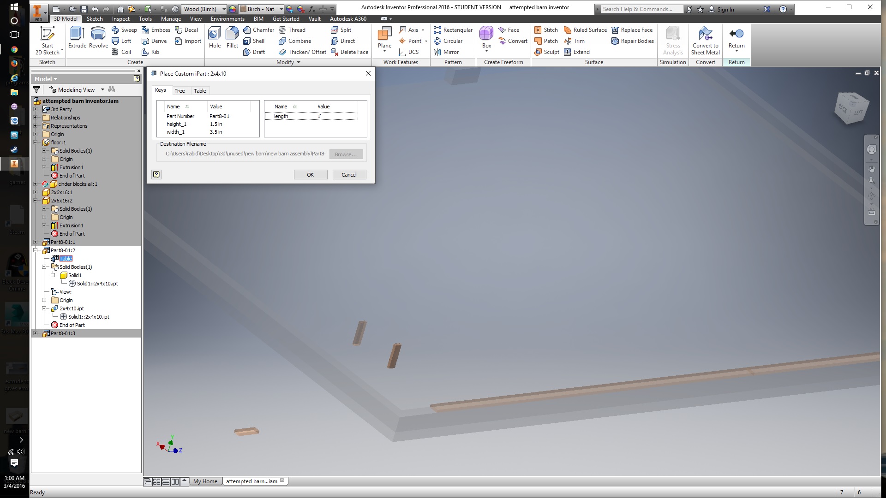Open the Wood (Birch) material dropdown
This screenshot has height=498, width=886.
pyautogui.click(x=224, y=9)
